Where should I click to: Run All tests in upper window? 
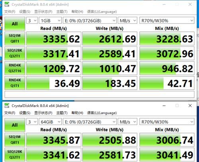click(x=15, y=24)
